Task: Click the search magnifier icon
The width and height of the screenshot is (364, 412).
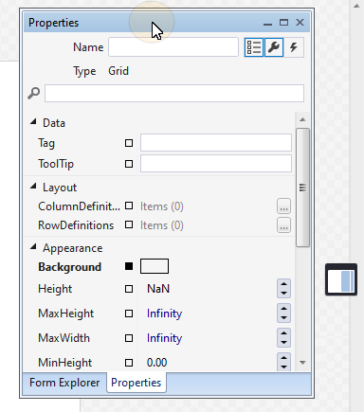Action: (33, 93)
